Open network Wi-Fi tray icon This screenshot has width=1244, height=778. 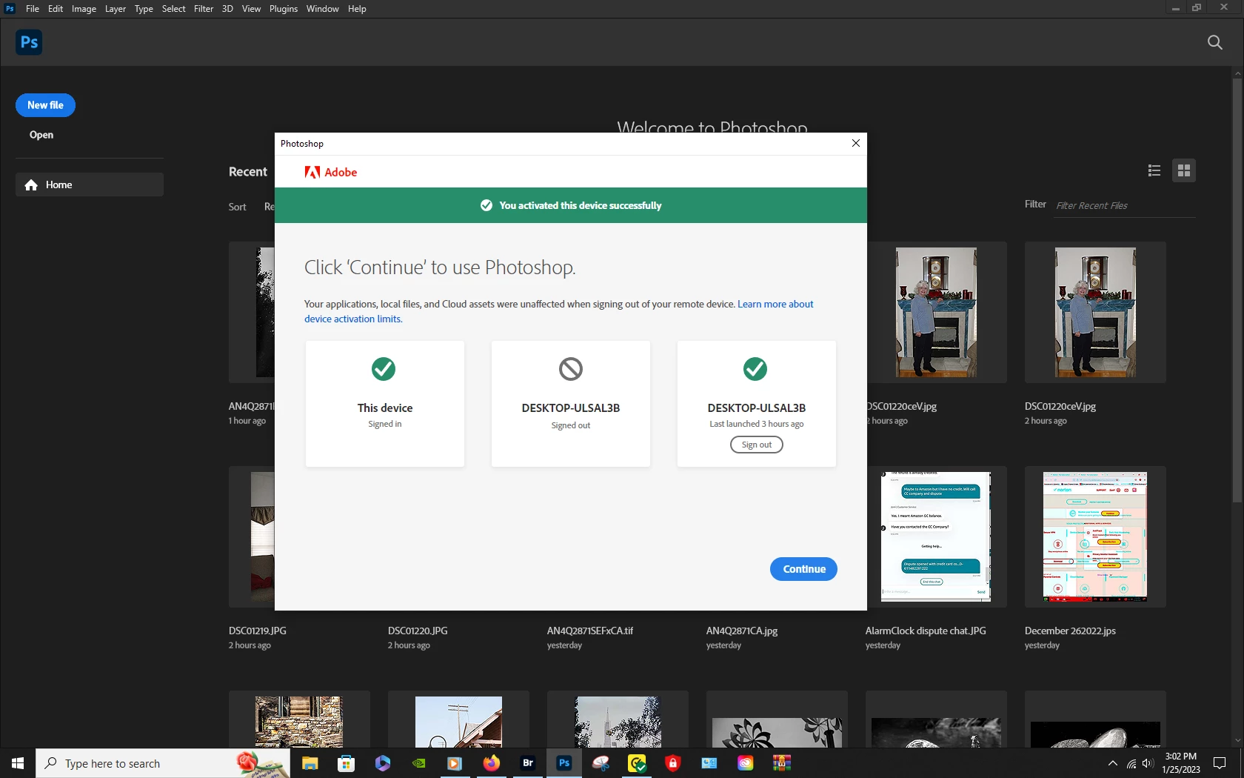1131,764
